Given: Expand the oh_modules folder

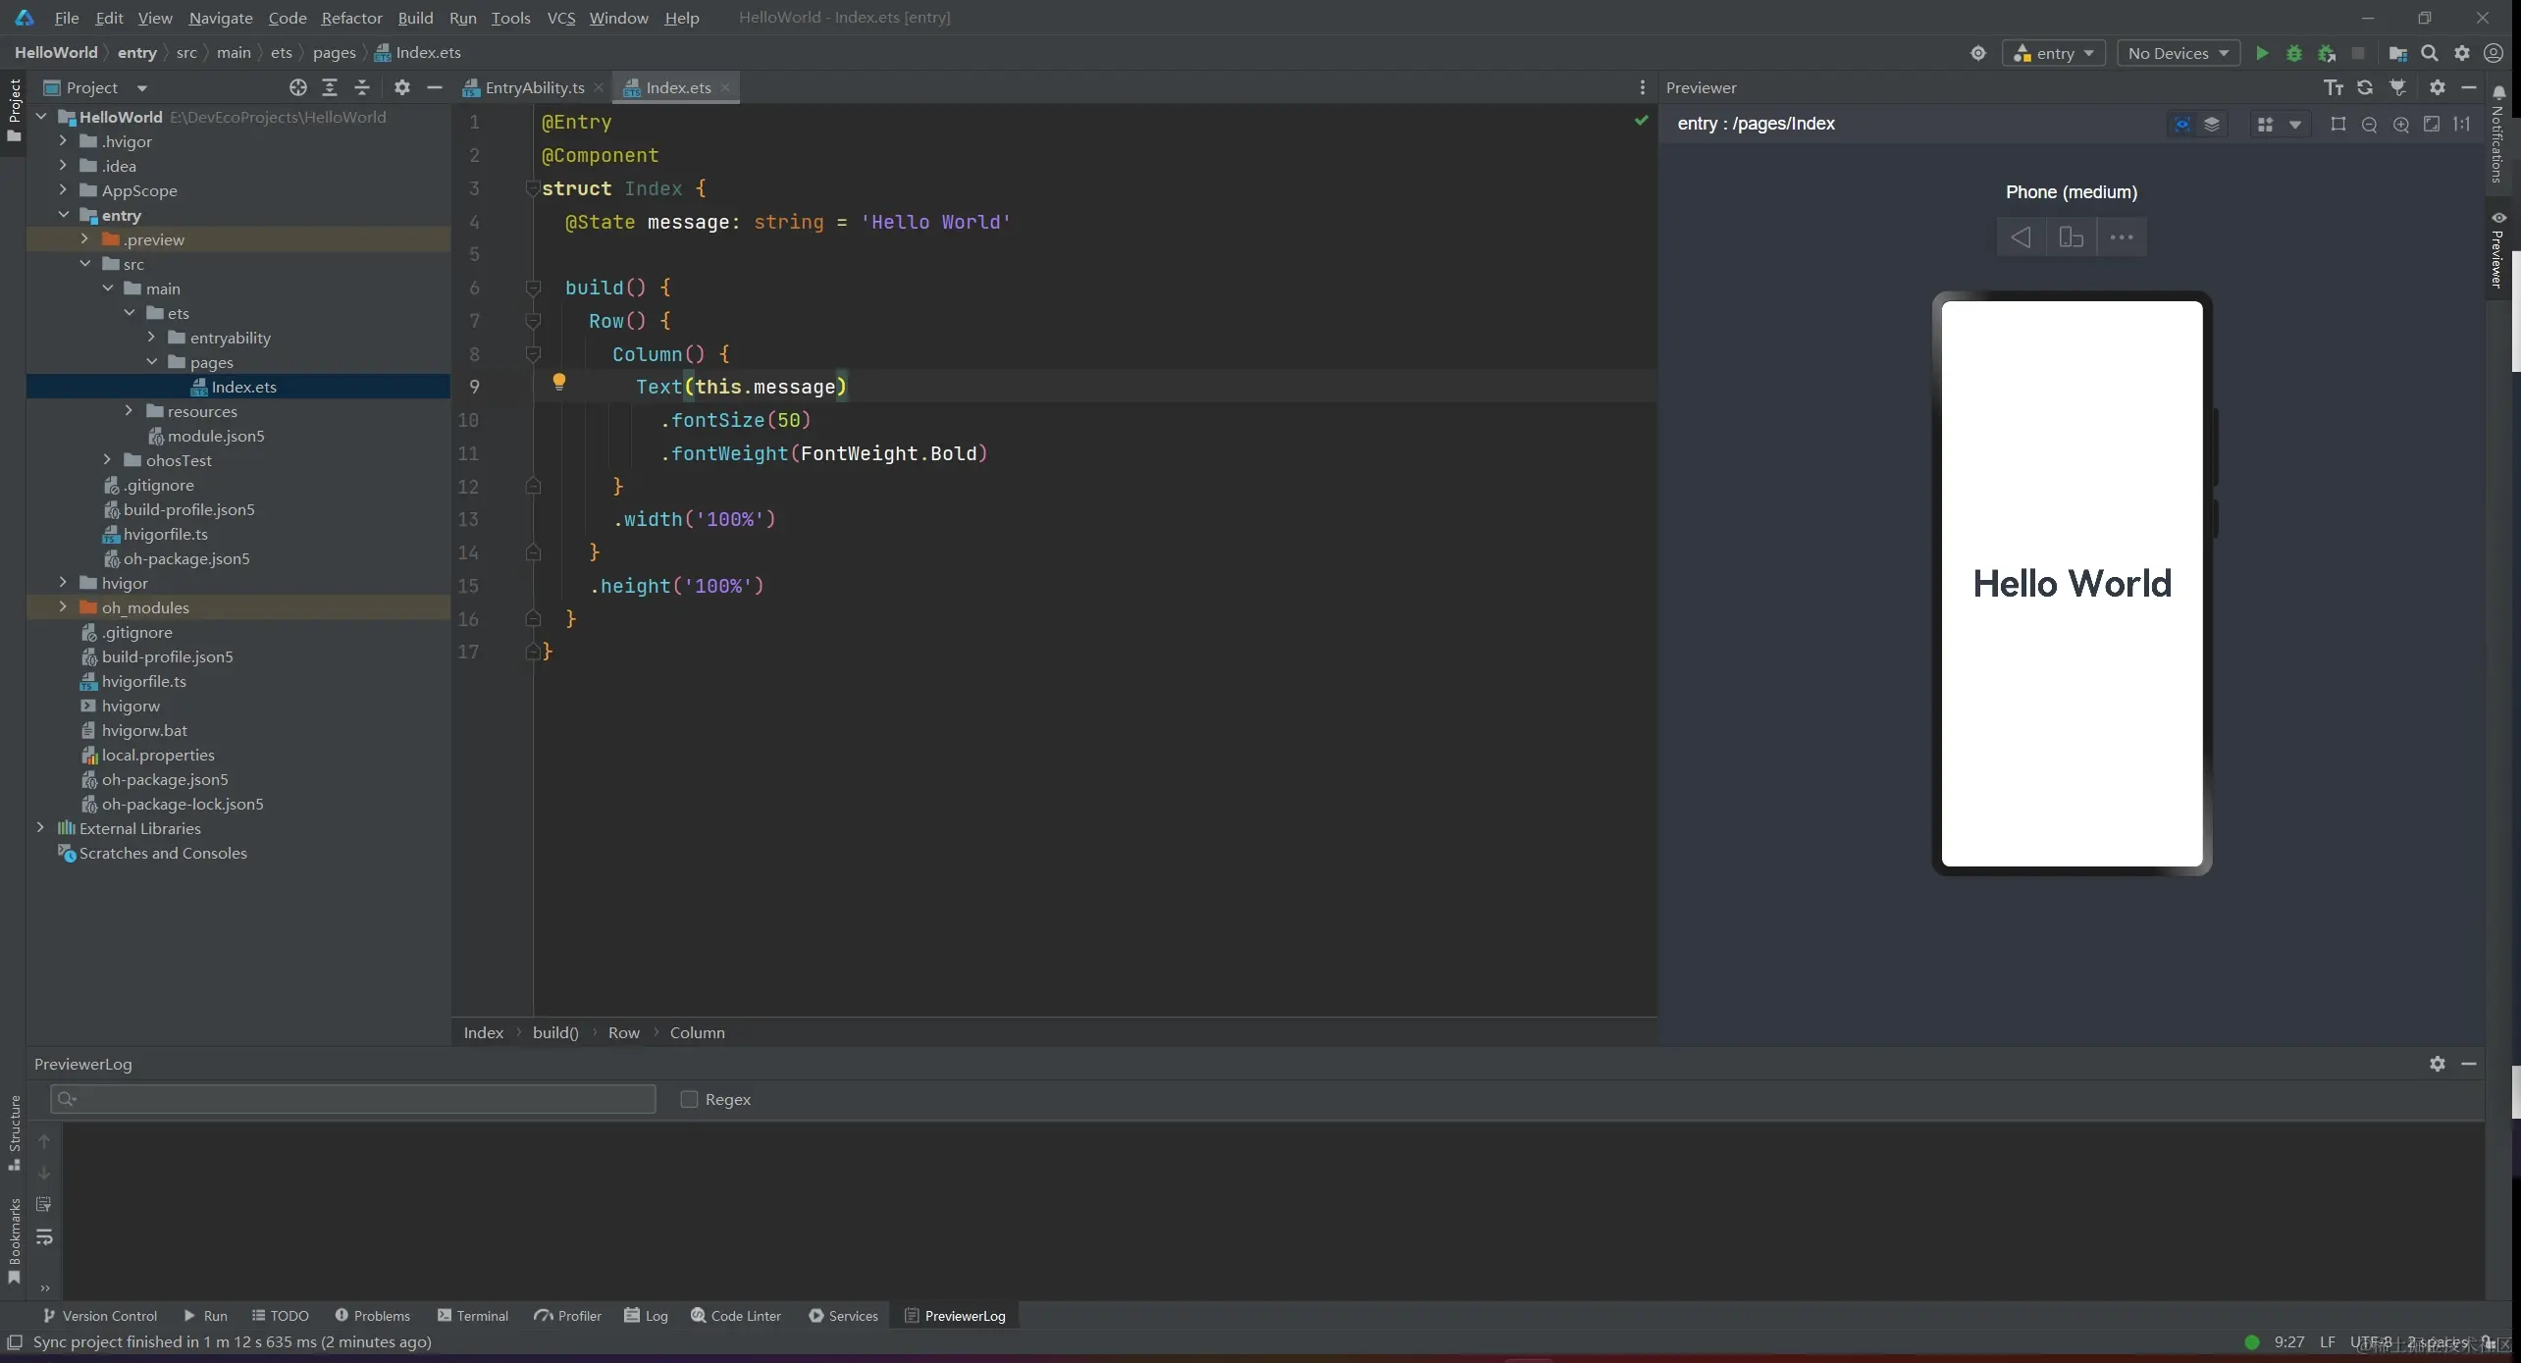Looking at the screenshot, I should (64, 607).
